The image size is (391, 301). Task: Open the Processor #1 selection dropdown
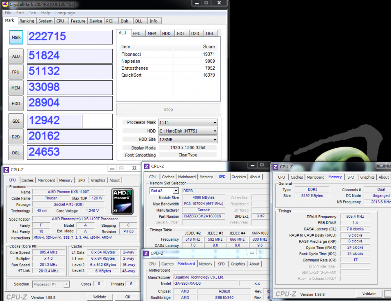(x=51, y=284)
